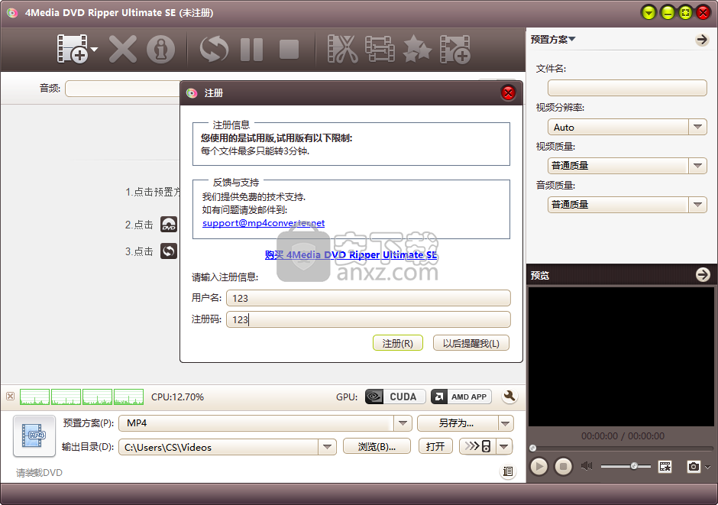Click the preview filmstrip bookmark icon
Viewport: 718px width, 505px height.
tap(665, 467)
